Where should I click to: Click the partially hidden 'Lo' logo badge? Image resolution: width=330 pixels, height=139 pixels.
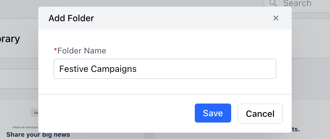tap(35, 112)
